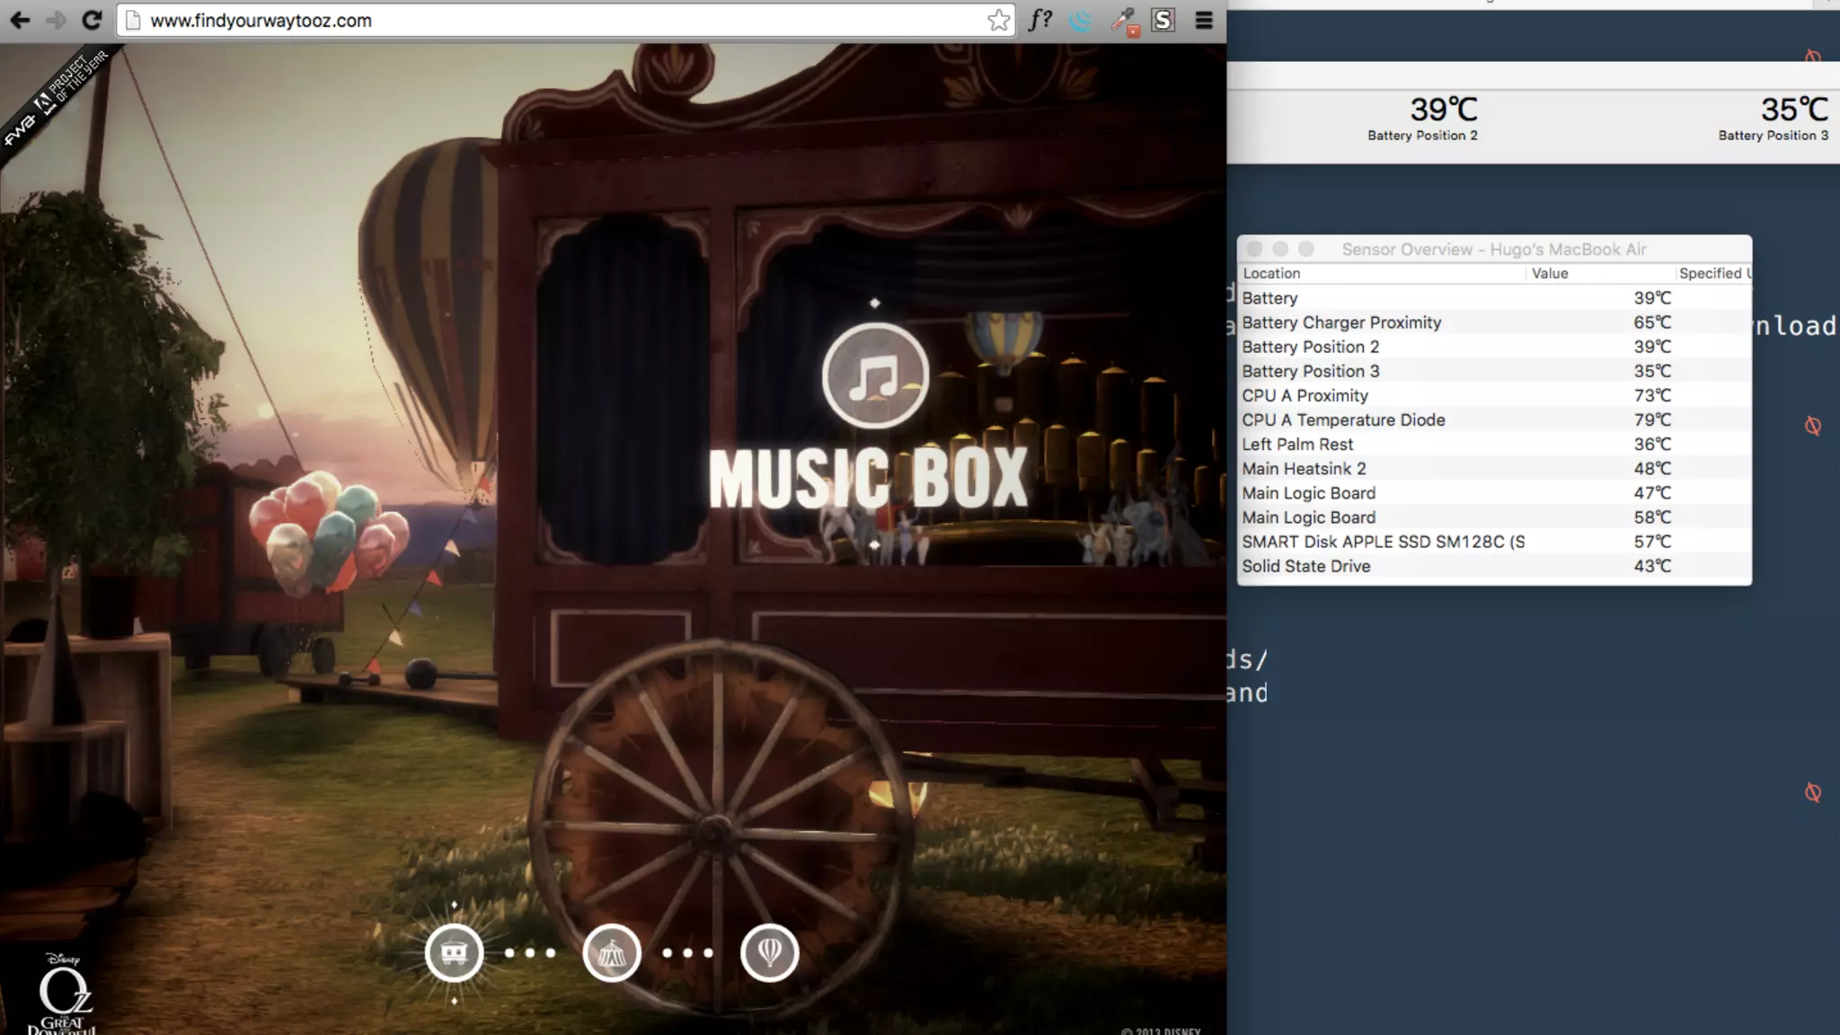Click the 65℃ charger proximity value
This screenshot has height=1035, width=1840.
(1652, 323)
